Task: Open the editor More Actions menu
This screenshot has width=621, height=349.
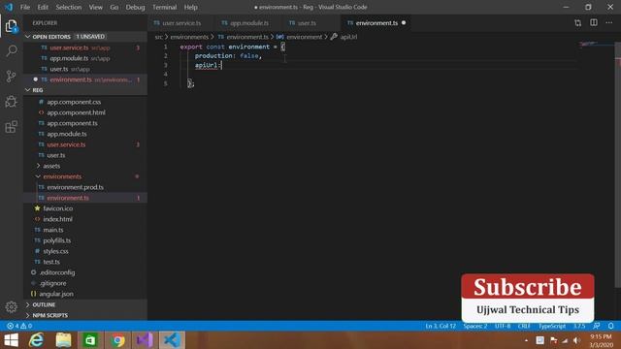Action: click(609, 23)
